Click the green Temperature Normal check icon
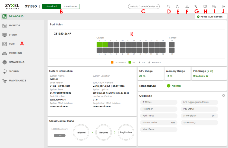The width and height of the screenshot is (228, 148). pyautogui.click(x=169, y=86)
